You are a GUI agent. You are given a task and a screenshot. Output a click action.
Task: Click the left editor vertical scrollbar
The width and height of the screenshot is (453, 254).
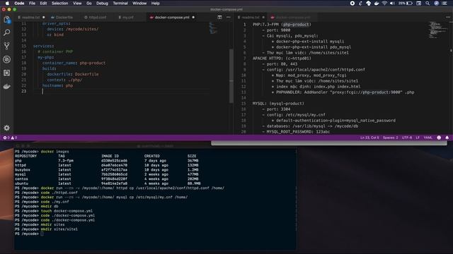(231, 76)
